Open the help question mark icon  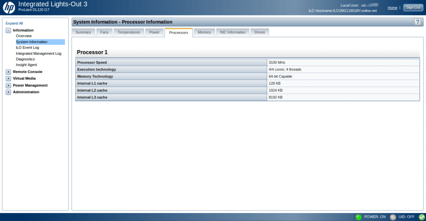pyautogui.click(x=418, y=22)
